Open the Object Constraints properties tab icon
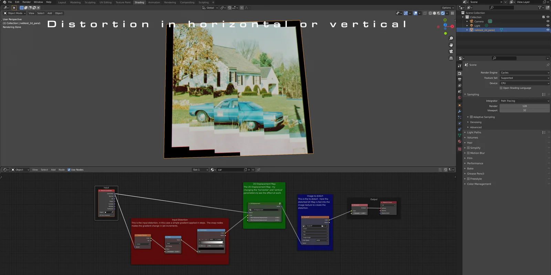This screenshot has width=551, height=275. [459, 129]
